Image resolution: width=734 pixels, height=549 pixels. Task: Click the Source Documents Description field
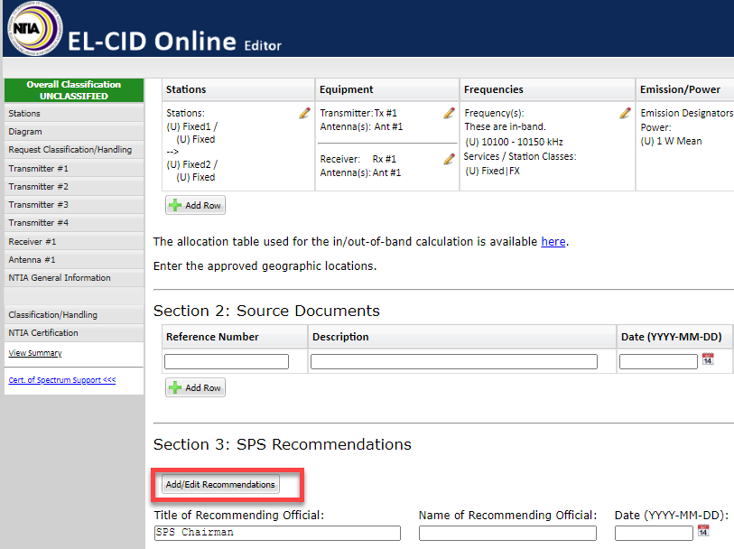click(x=454, y=361)
